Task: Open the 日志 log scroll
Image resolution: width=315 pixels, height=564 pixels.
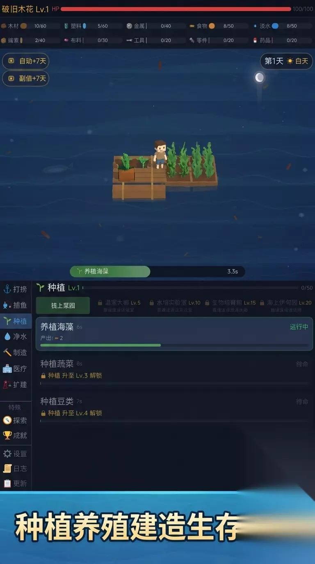Action: pyautogui.click(x=16, y=468)
